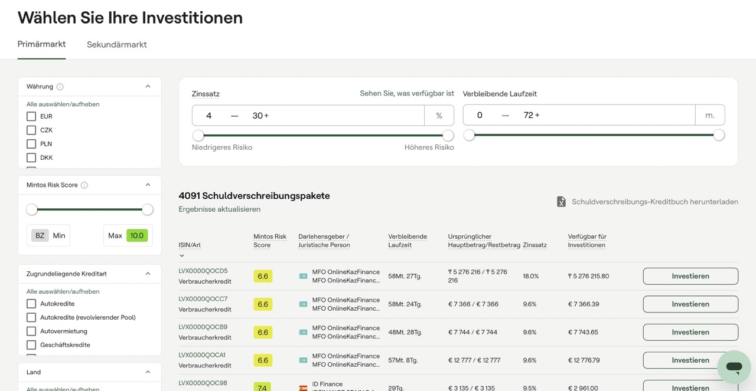Click the Mintos Risk Score info icon
Image resolution: width=756 pixels, height=391 pixels.
pos(84,185)
